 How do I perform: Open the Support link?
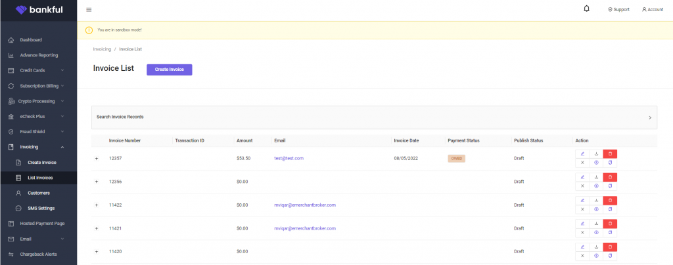618,9
